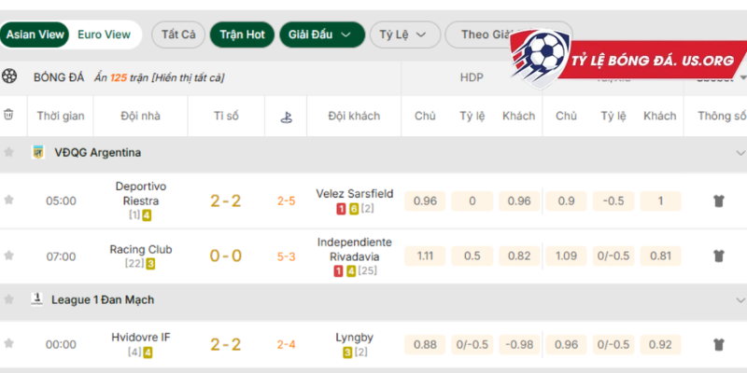Favorite the Deportivo Riestra match star

pos(9,200)
